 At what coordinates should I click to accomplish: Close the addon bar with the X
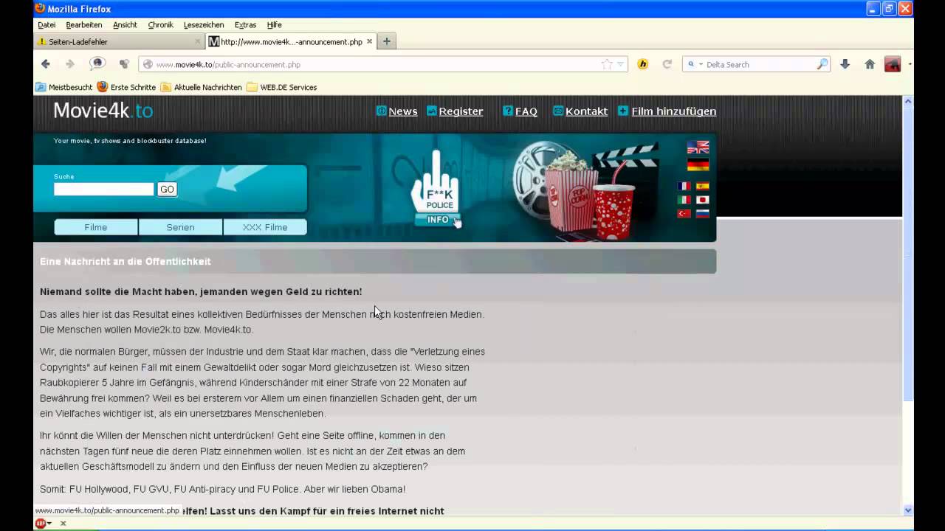point(63,523)
